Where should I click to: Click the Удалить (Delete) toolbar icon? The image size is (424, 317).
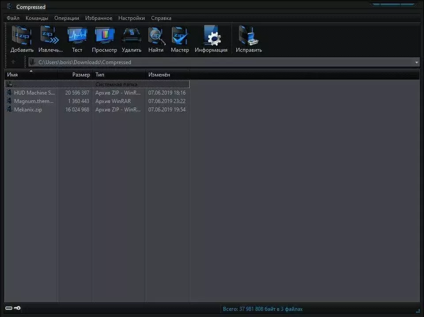click(131, 36)
